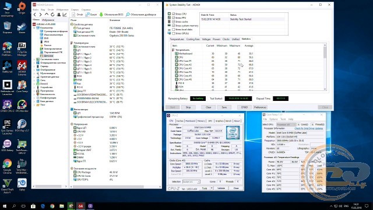Click Validate button in CPU-Z

221,188
